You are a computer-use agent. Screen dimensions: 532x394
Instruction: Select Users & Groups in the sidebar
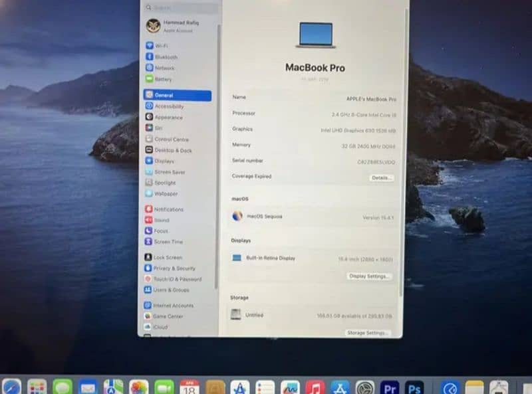click(167, 290)
